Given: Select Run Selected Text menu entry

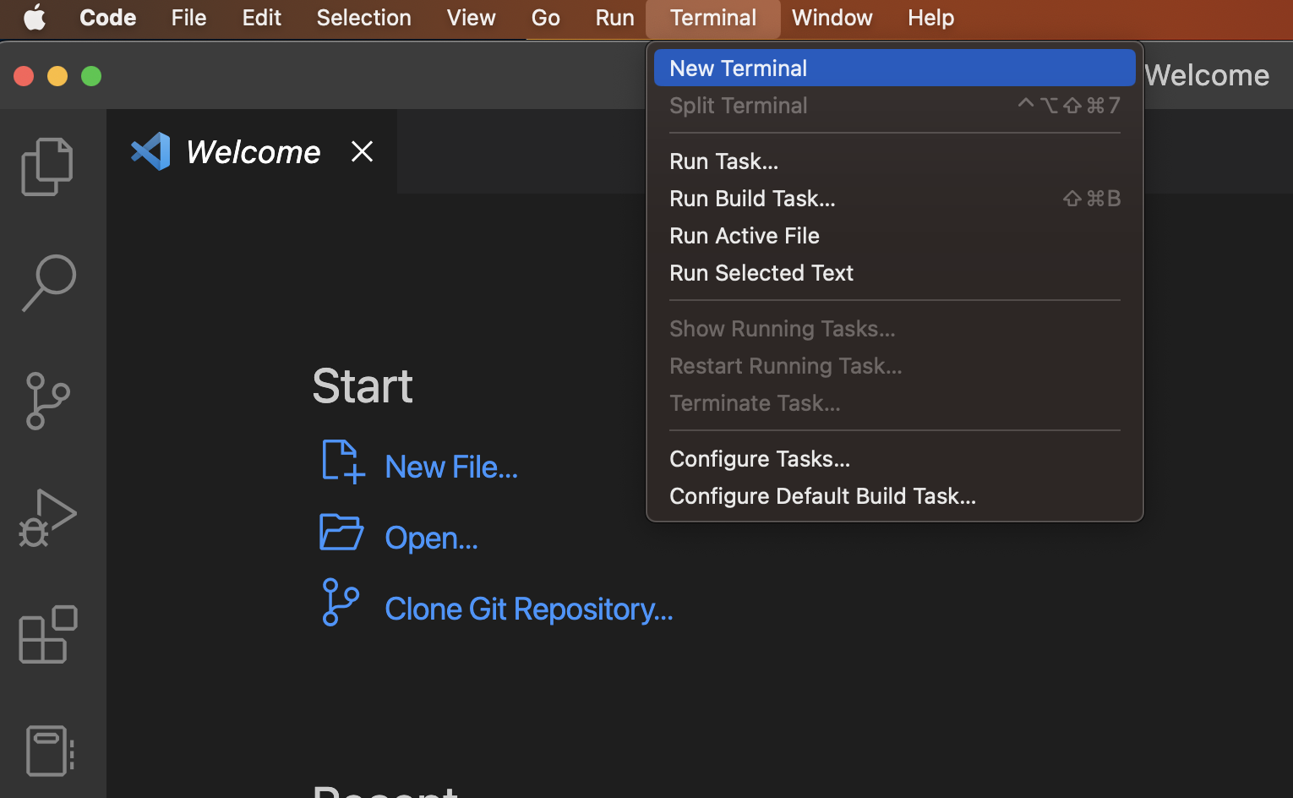Looking at the screenshot, I should (x=894, y=272).
